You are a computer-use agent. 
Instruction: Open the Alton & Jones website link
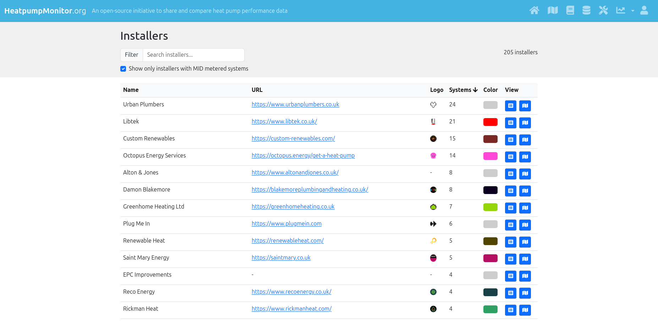click(295, 173)
